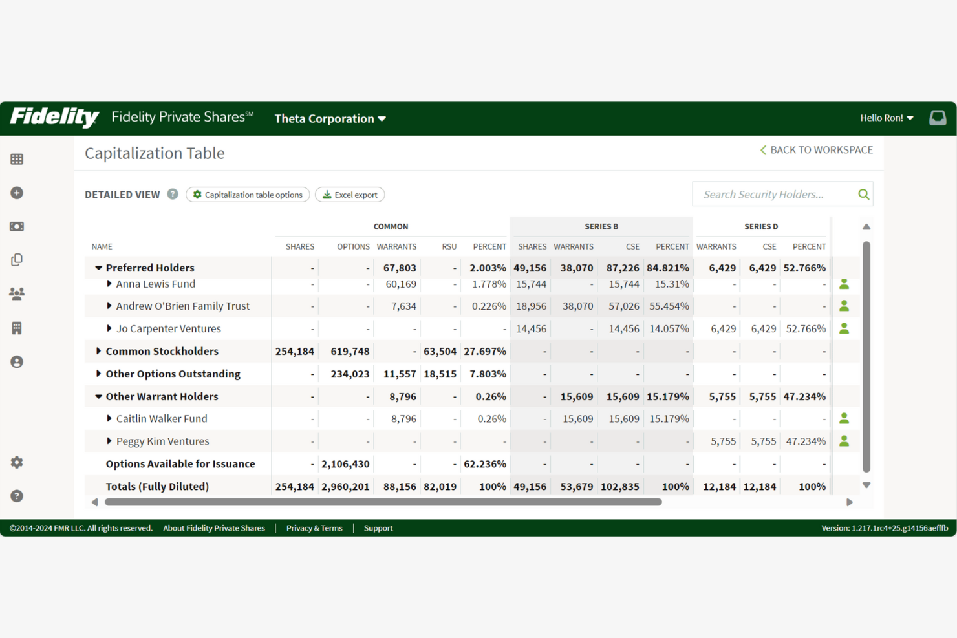Click the Excel export button
Viewport: 957px width, 638px height.
[x=350, y=194]
